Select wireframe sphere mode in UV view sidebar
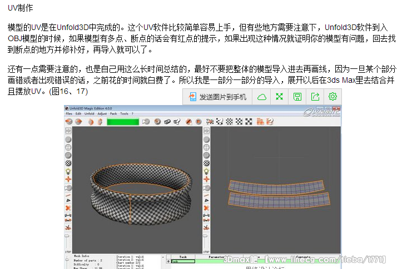Screen dimensions: 402x269 pos(206,147)
